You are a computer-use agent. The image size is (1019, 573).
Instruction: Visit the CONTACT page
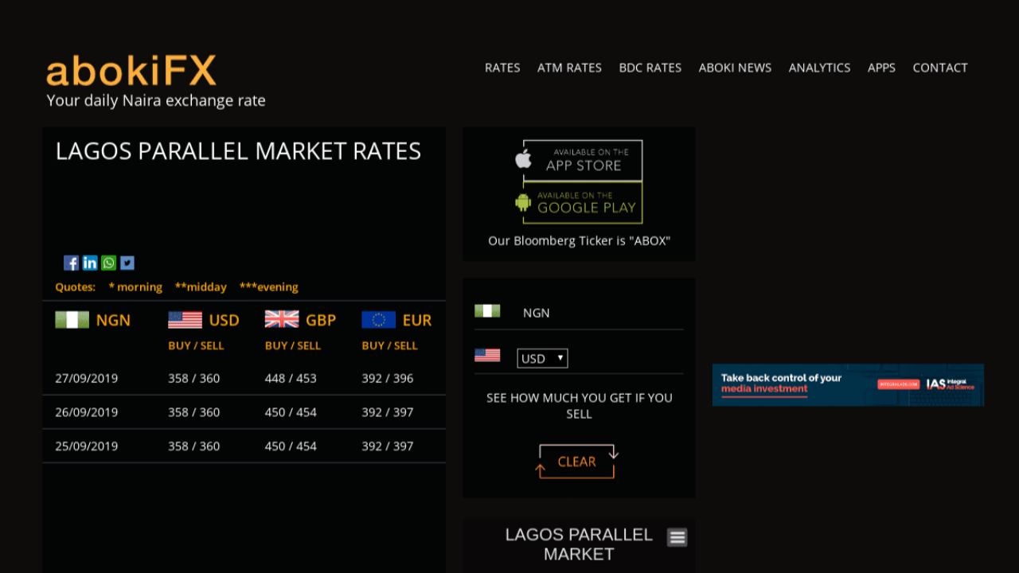(940, 68)
